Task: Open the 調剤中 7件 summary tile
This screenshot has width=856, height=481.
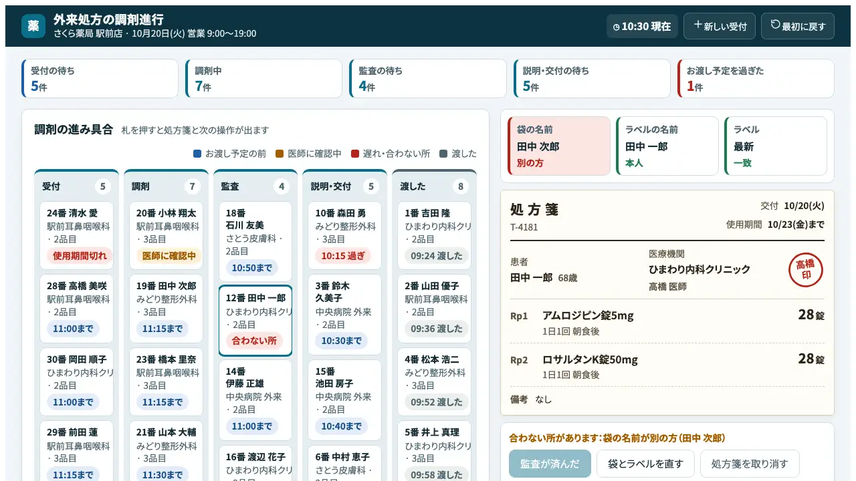Action: click(264, 79)
